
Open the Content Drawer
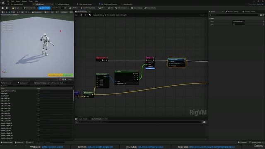(x=7, y=142)
